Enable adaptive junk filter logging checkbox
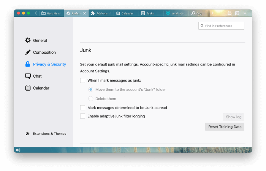266x171 pixels. point(82,116)
